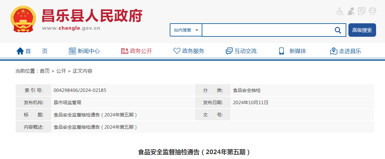This screenshot has width=385, height=159.
Task: Click the search scope dropdown arrow
Action: 197,30
